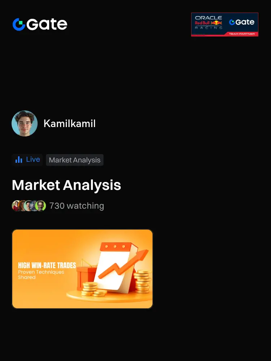Open the Market Analysis stream title
Image resolution: width=271 pixels, height=361 pixels.
coord(66,185)
